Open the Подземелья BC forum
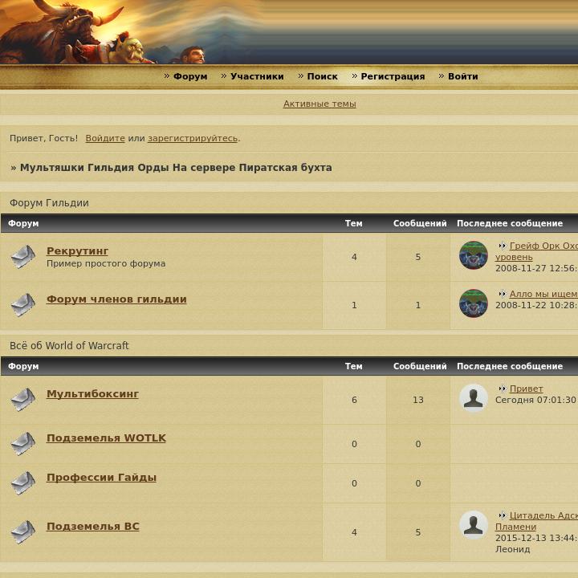The image size is (578, 578). tap(93, 526)
